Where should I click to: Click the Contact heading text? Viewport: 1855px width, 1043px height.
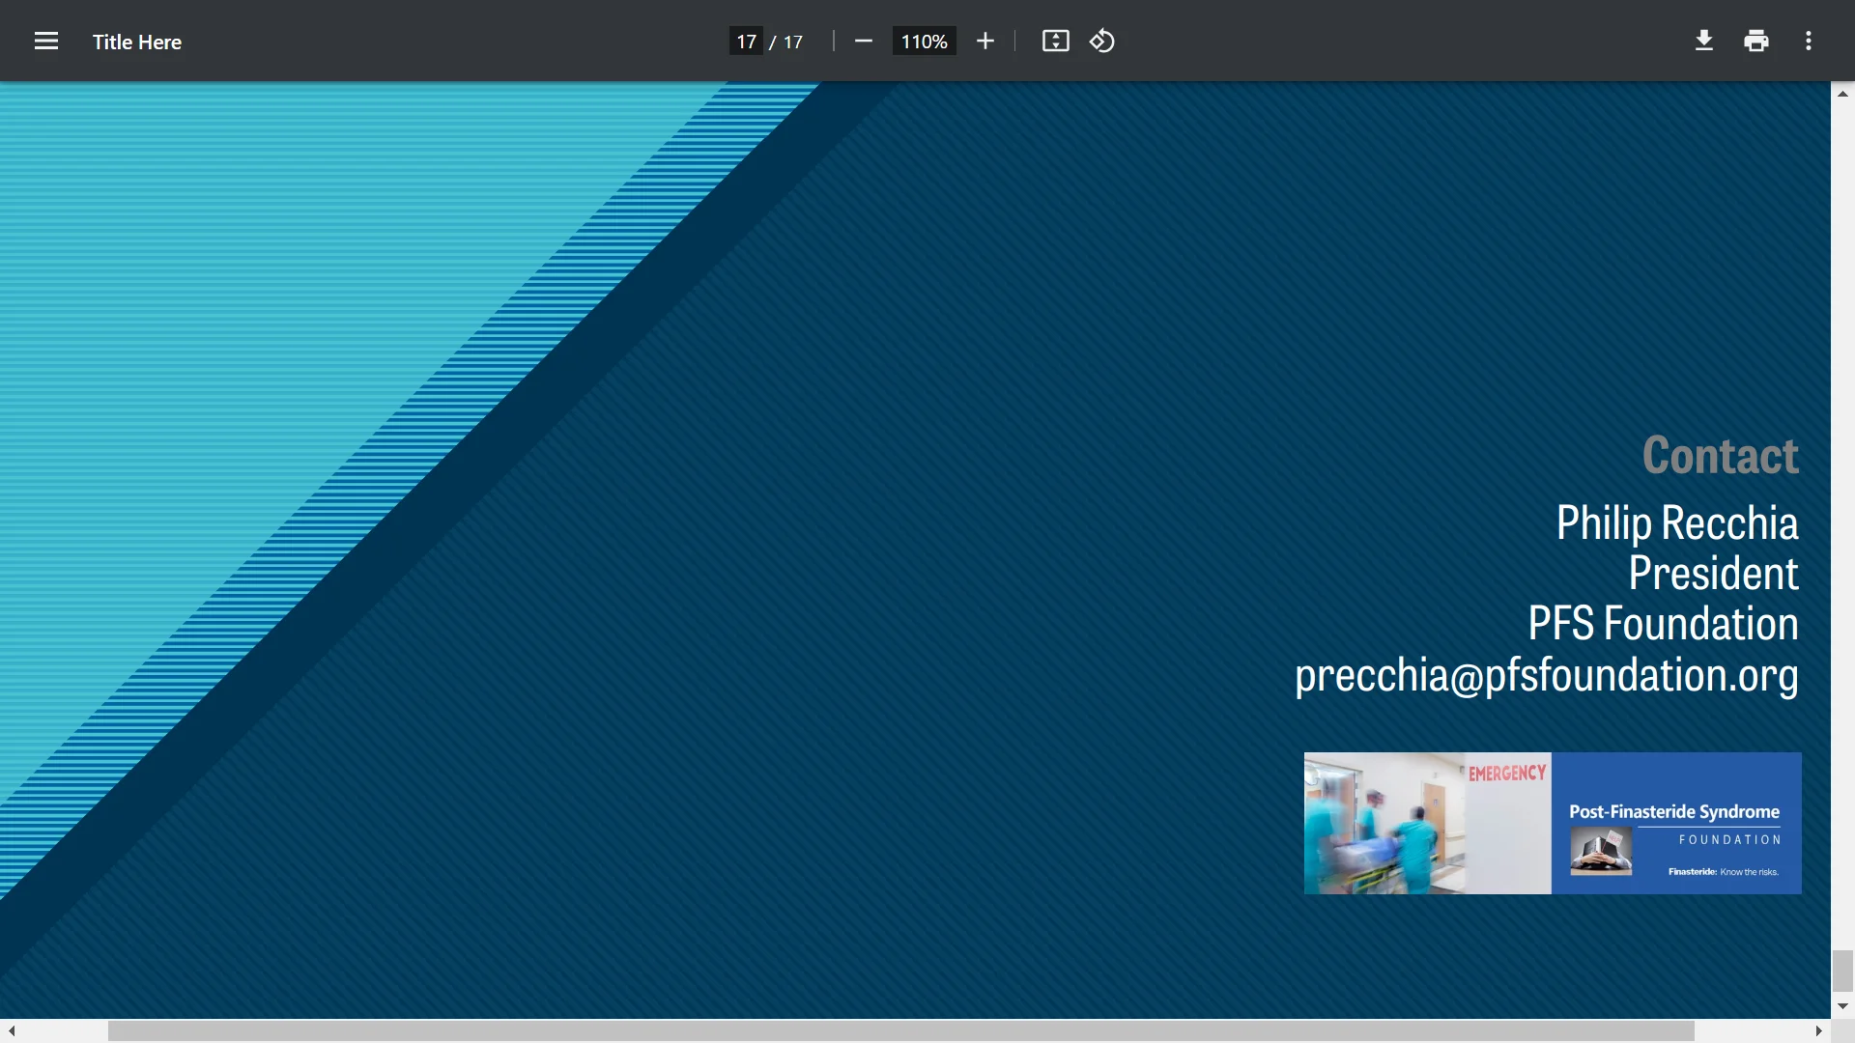(x=1720, y=456)
